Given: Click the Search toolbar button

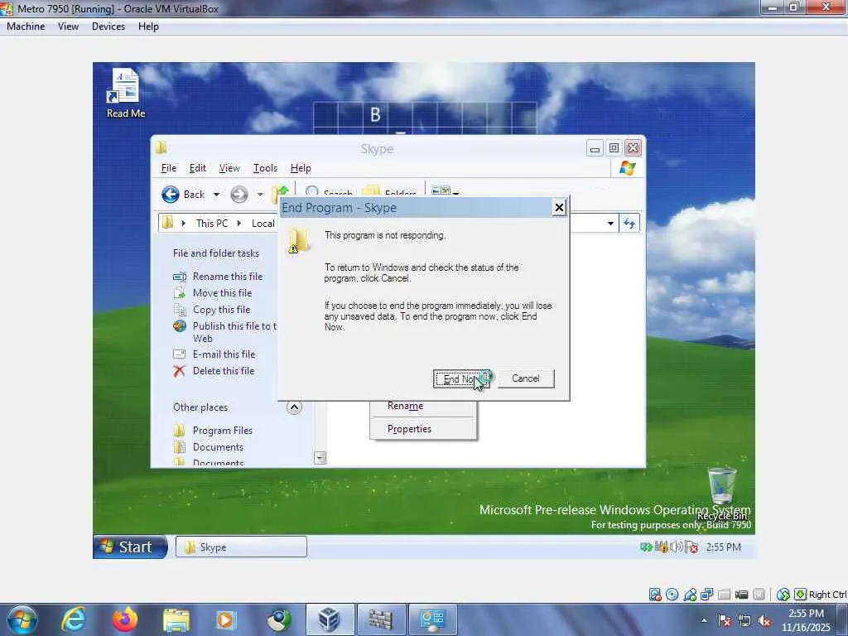Looking at the screenshot, I should click(x=328, y=192).
